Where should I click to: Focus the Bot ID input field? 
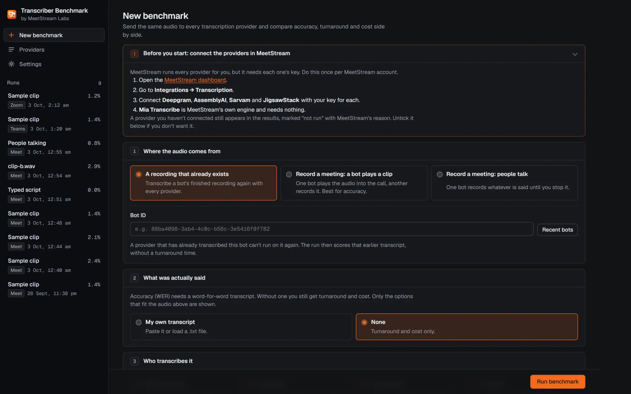[332, 229]
